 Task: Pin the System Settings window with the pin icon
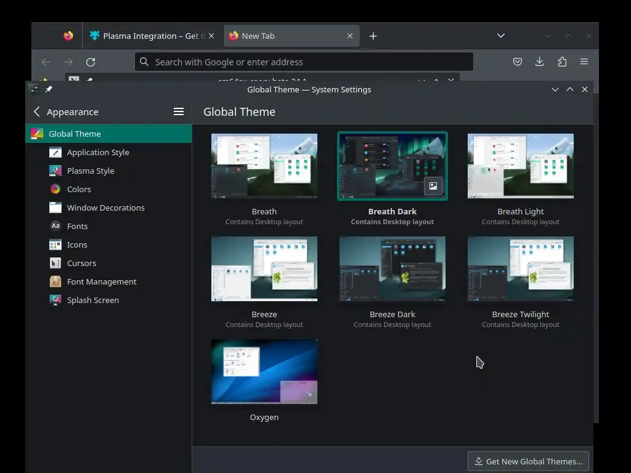pyautogui.click(x=49, y=89)
